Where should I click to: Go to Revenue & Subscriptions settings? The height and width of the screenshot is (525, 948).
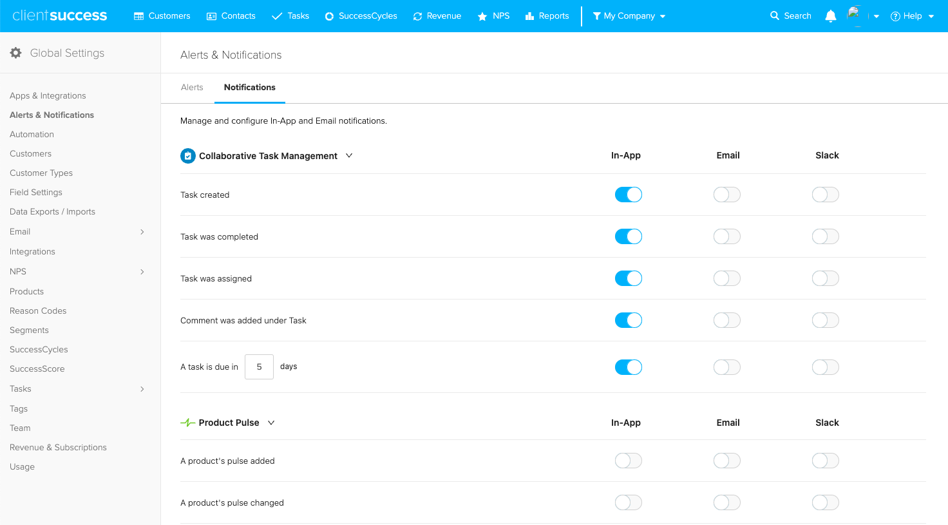(58, 447)
